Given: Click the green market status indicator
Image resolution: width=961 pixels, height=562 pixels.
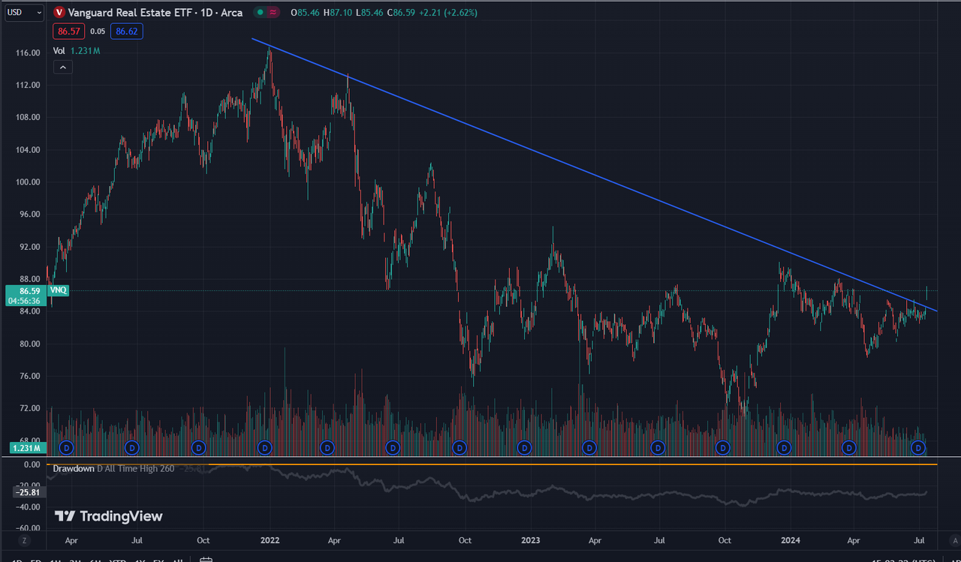Looking at the screenshot, I should pos(259,13).
